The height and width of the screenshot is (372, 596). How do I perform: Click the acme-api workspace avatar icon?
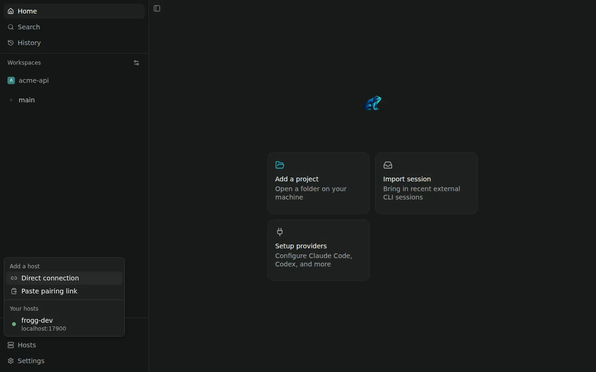pos(11,80)
